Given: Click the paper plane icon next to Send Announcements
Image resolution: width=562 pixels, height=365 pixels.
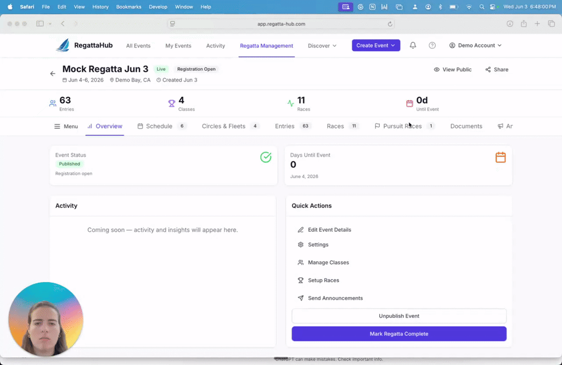Looking at the screenshot, I should click(x=301, y=298).
